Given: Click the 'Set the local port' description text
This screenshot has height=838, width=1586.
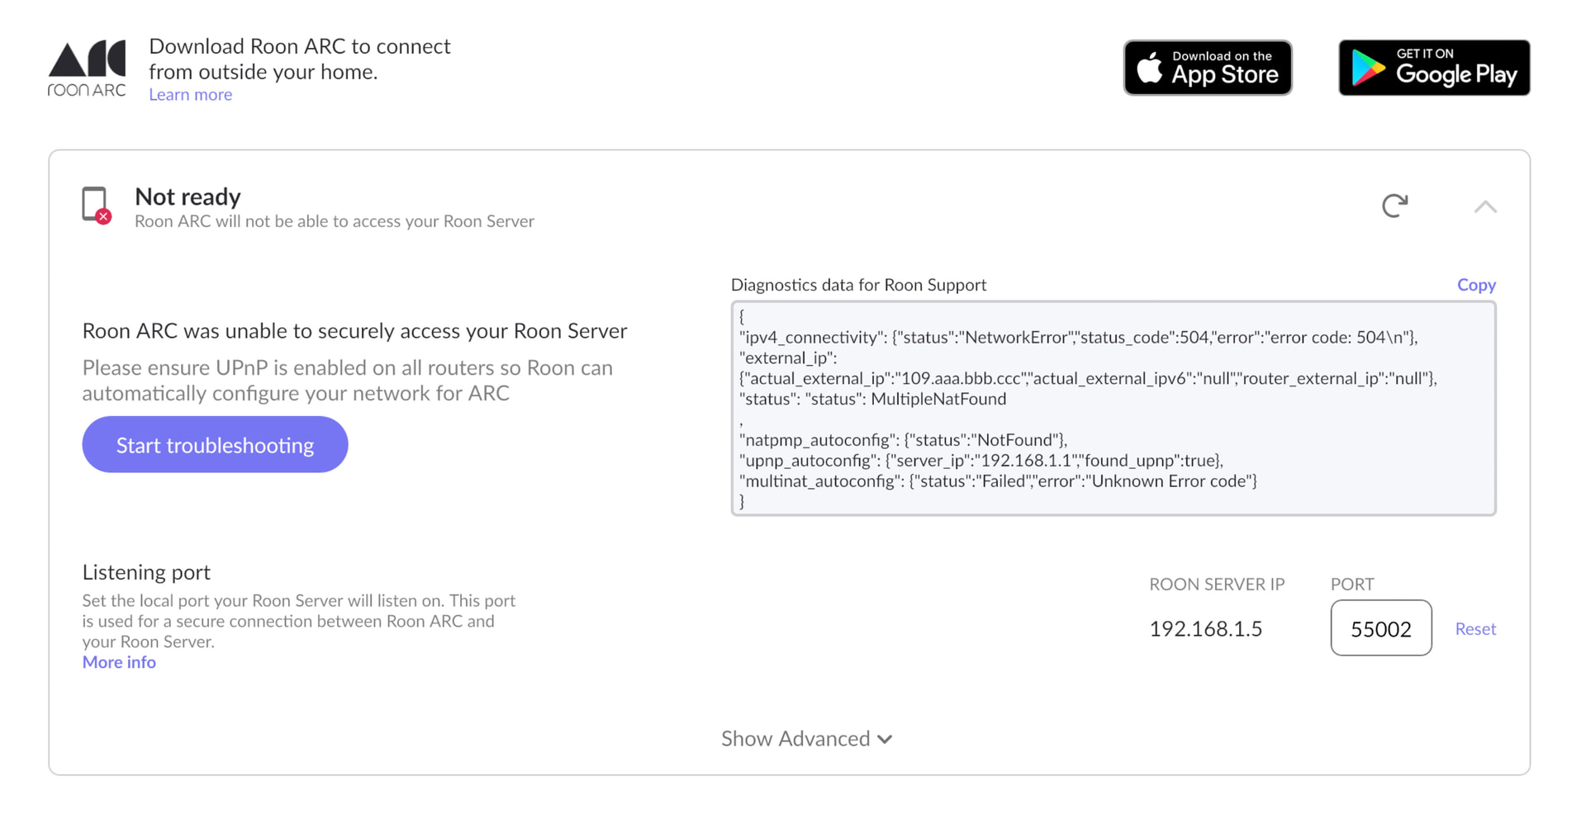Looking at the screenshot, I should coord(299,621).
